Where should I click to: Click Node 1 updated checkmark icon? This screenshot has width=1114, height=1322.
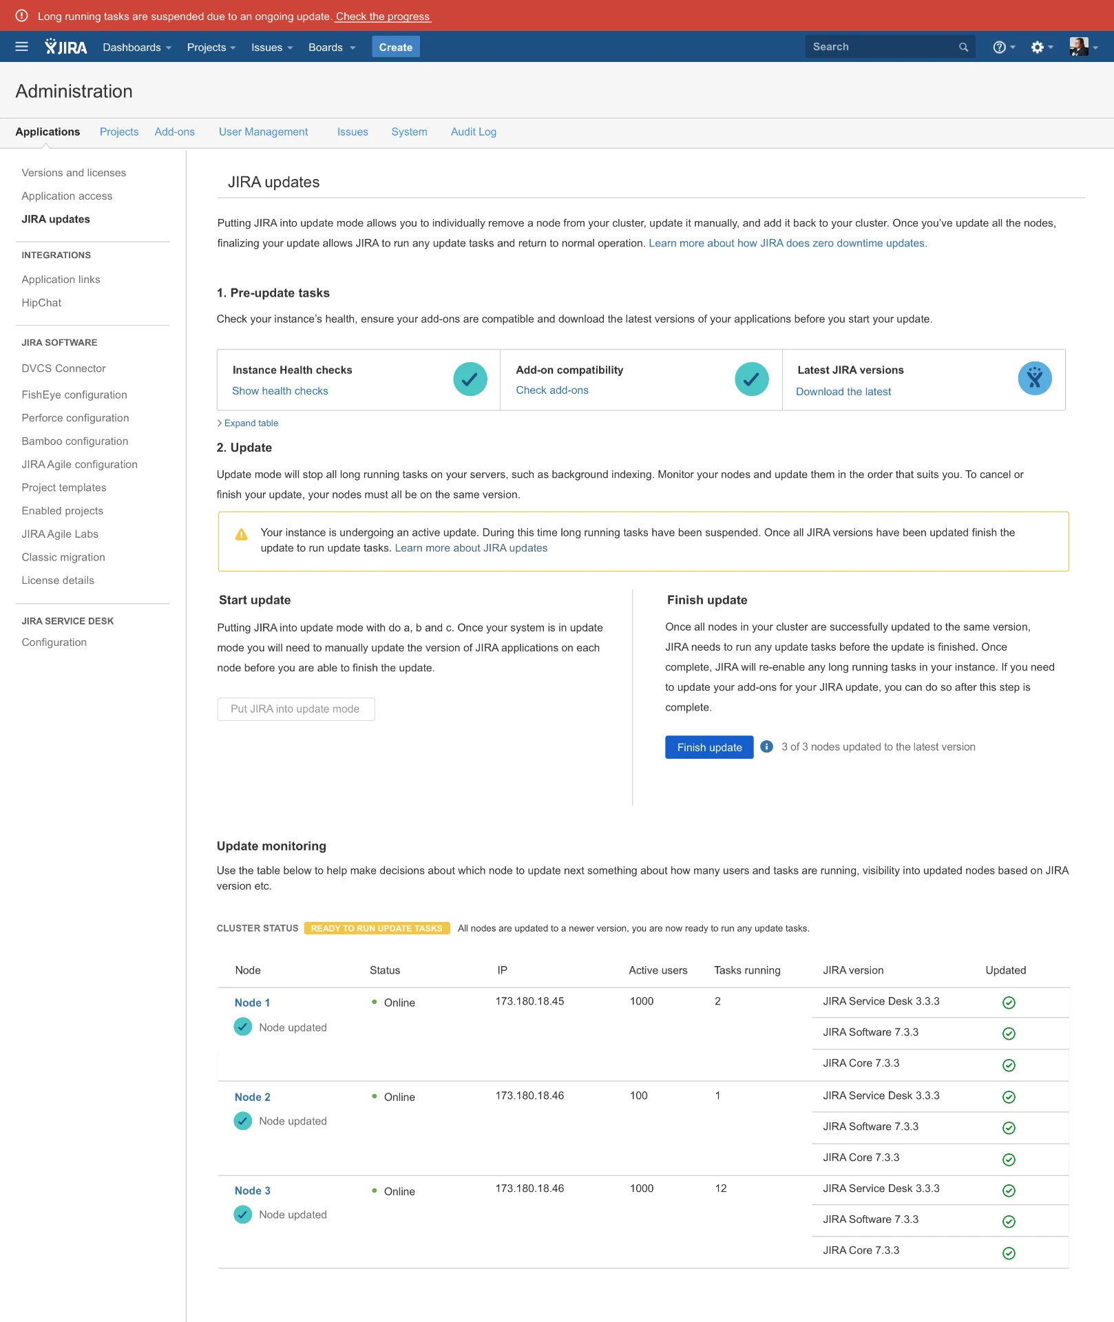coord(242,1027)
